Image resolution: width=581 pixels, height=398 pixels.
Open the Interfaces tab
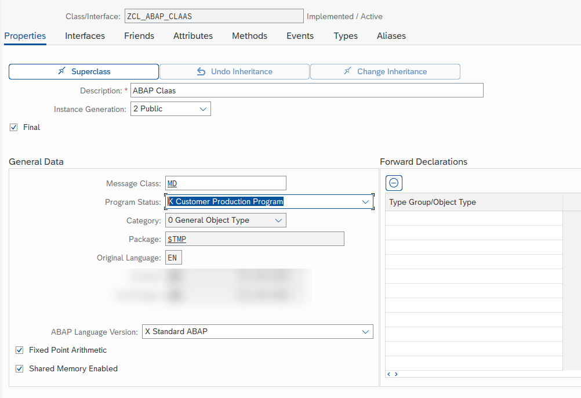tap(85, 36)
